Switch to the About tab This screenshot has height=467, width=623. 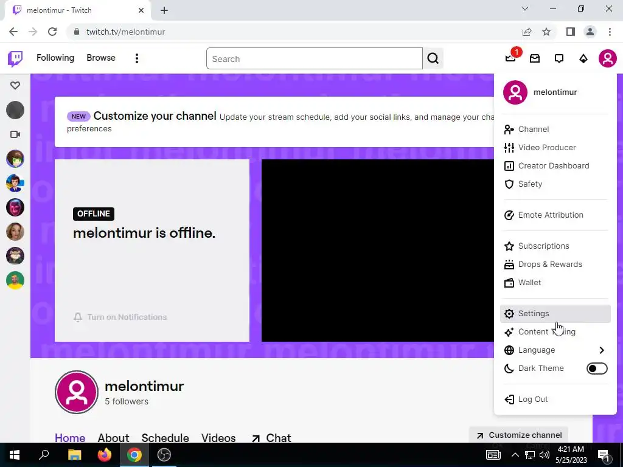pyautogui.click(x=113, y=438)
